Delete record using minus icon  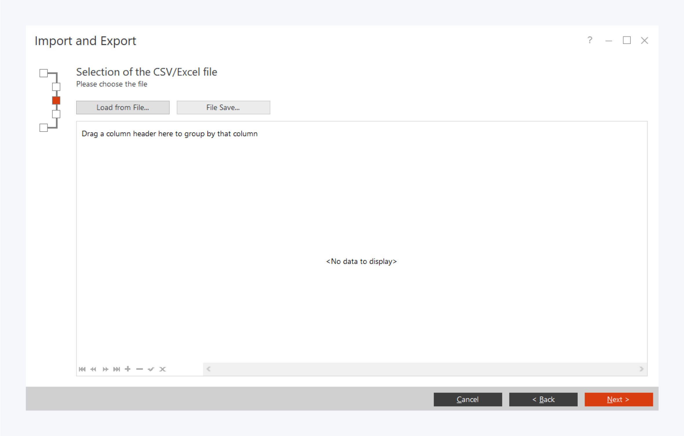[x=139, y=369]
